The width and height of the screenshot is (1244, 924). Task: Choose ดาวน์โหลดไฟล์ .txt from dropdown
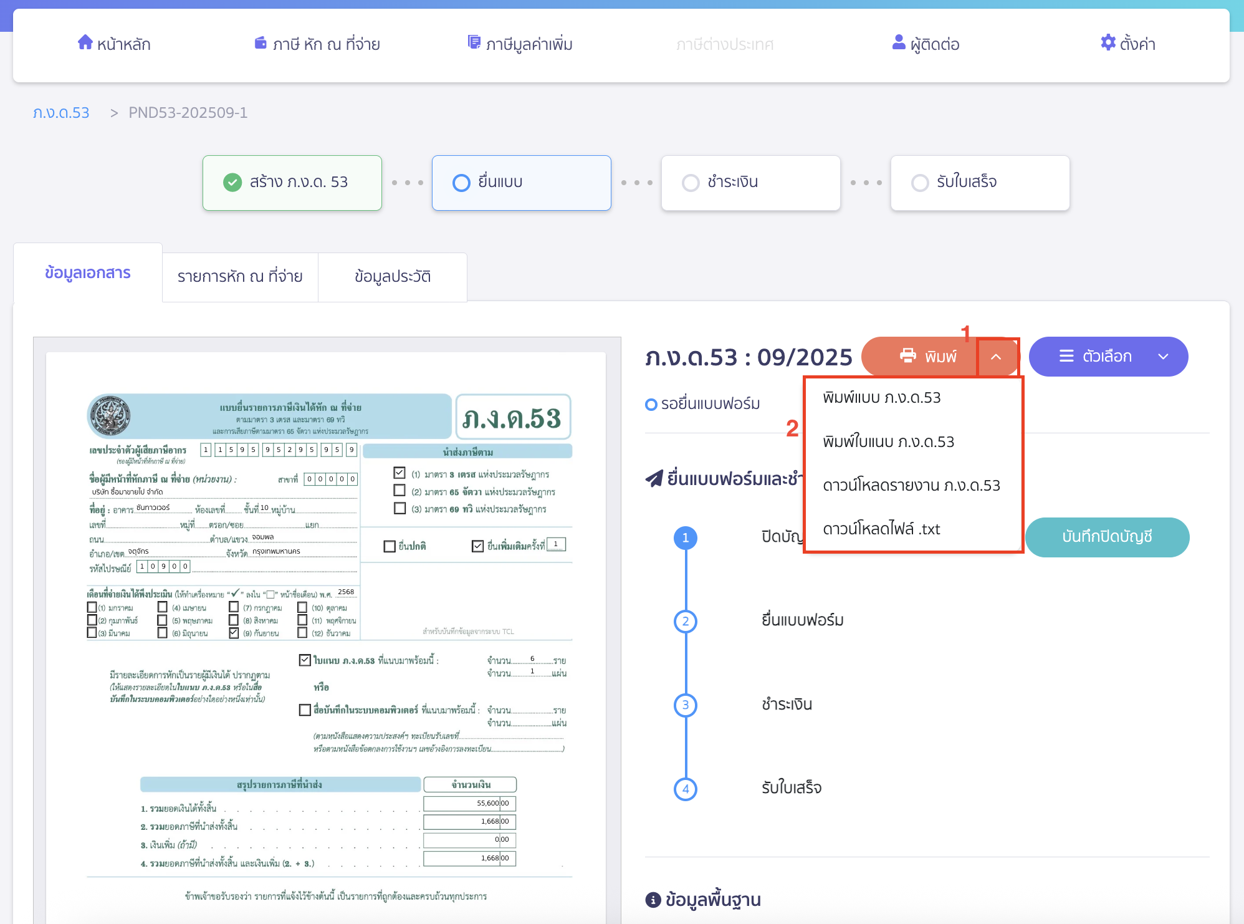coord(881,529)
